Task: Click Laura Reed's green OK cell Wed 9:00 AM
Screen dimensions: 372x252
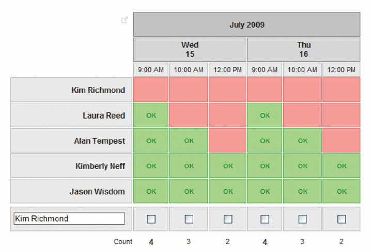Action: click(x=151, y=115)
